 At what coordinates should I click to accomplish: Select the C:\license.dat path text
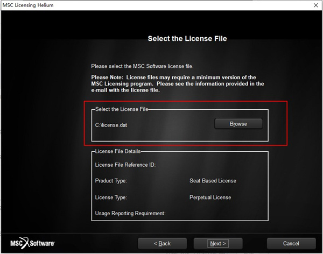(x=111, y=125)
